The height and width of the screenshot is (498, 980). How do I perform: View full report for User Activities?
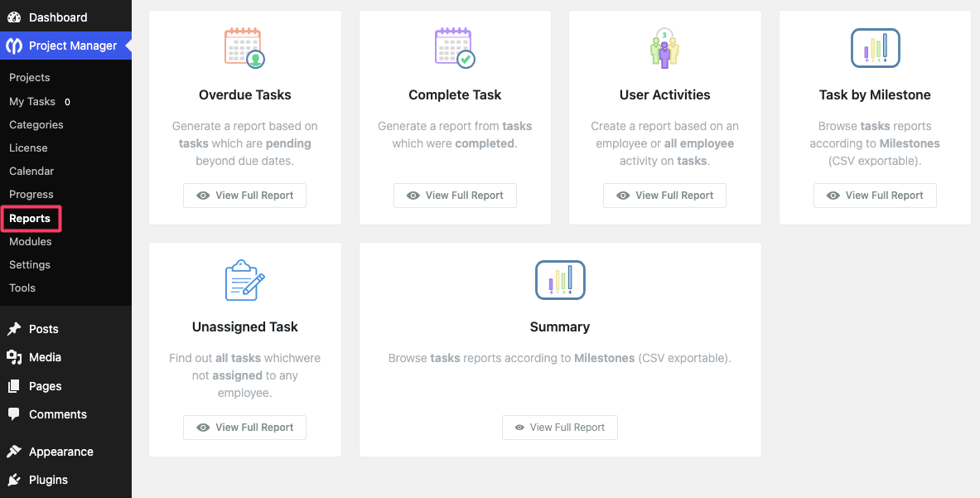point(665,196)
